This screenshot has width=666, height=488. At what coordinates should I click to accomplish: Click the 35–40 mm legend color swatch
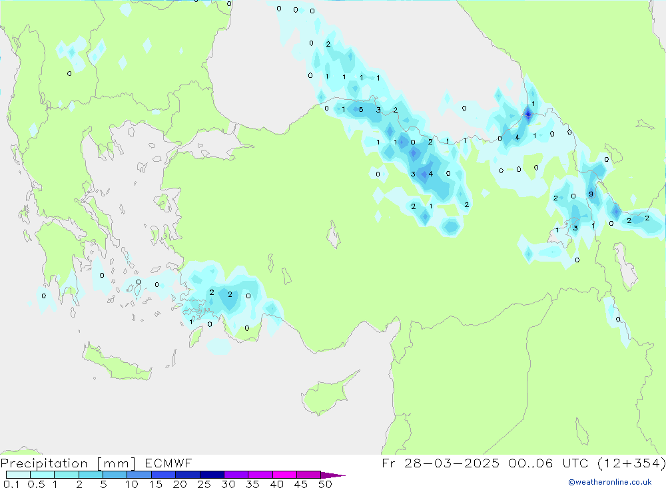pos(260,475)
